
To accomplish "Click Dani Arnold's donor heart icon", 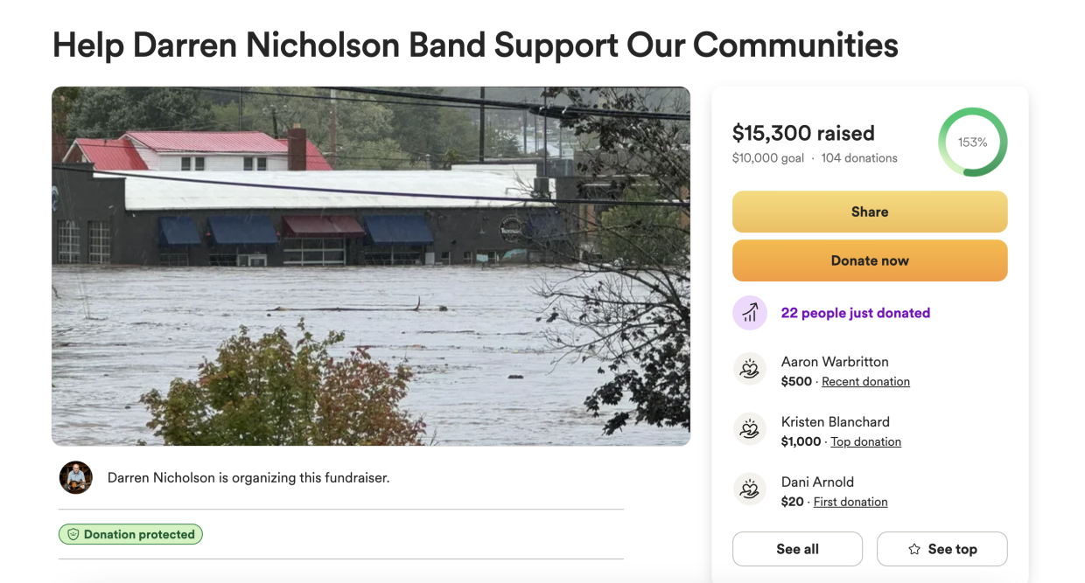I will pos(750,489).
